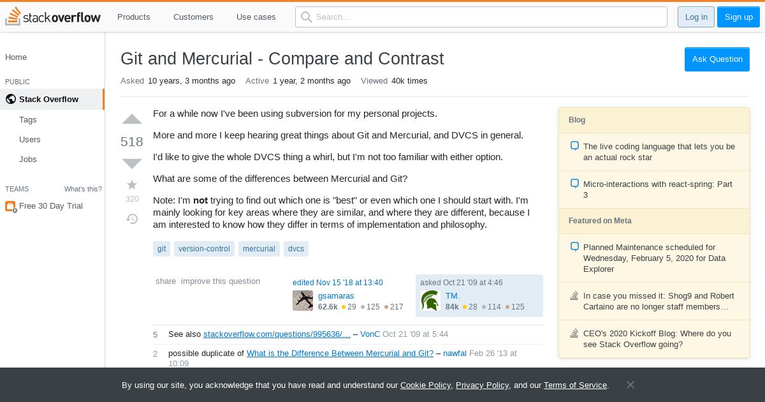Open gsamaras user avatar
Viewport: 765px width, 402px height.
pos(303,301)
